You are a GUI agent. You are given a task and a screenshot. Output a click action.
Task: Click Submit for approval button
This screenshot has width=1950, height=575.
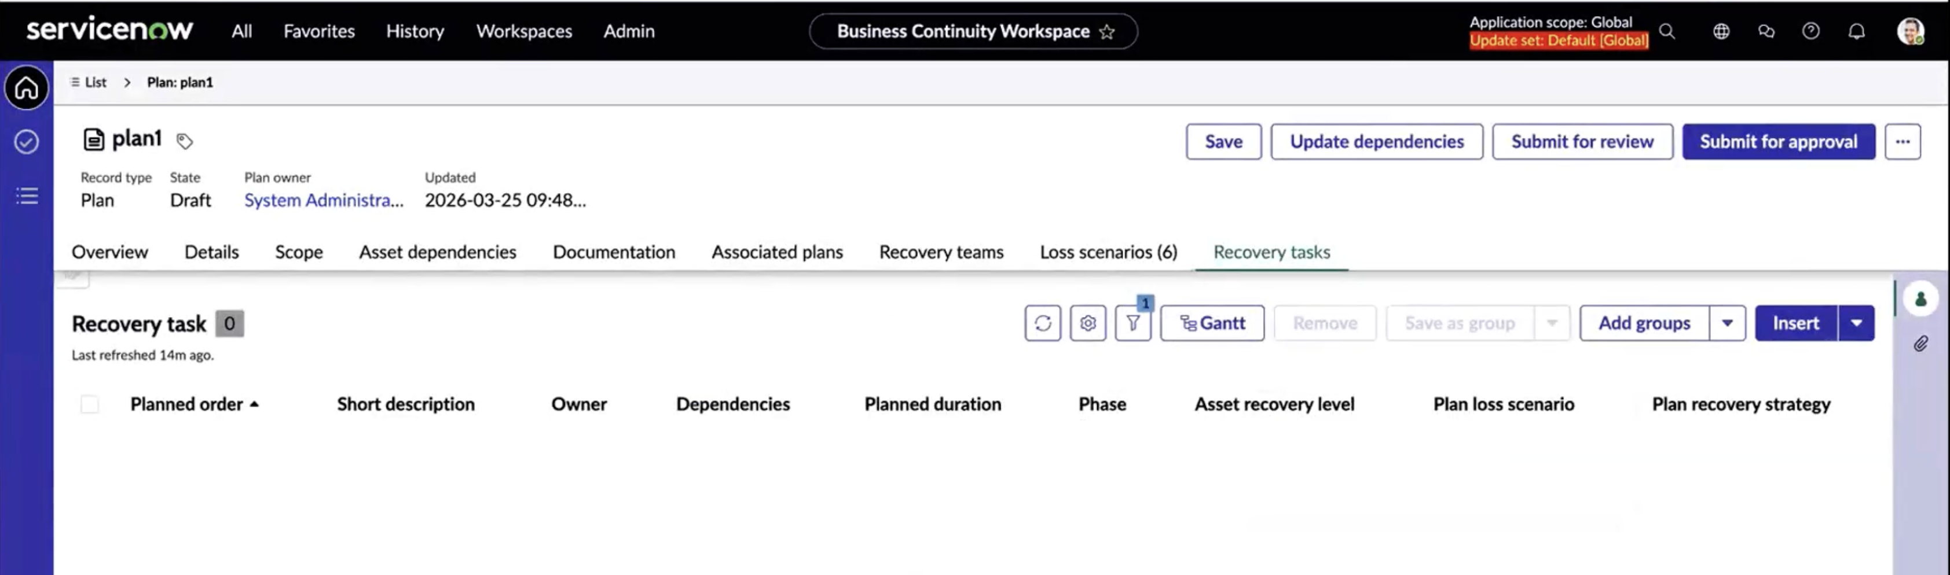[1778, 142]
